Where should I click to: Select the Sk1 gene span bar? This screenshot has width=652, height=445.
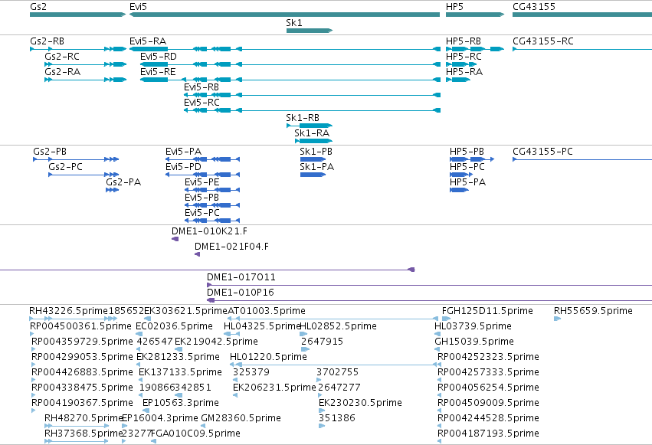tap(310, 31)
